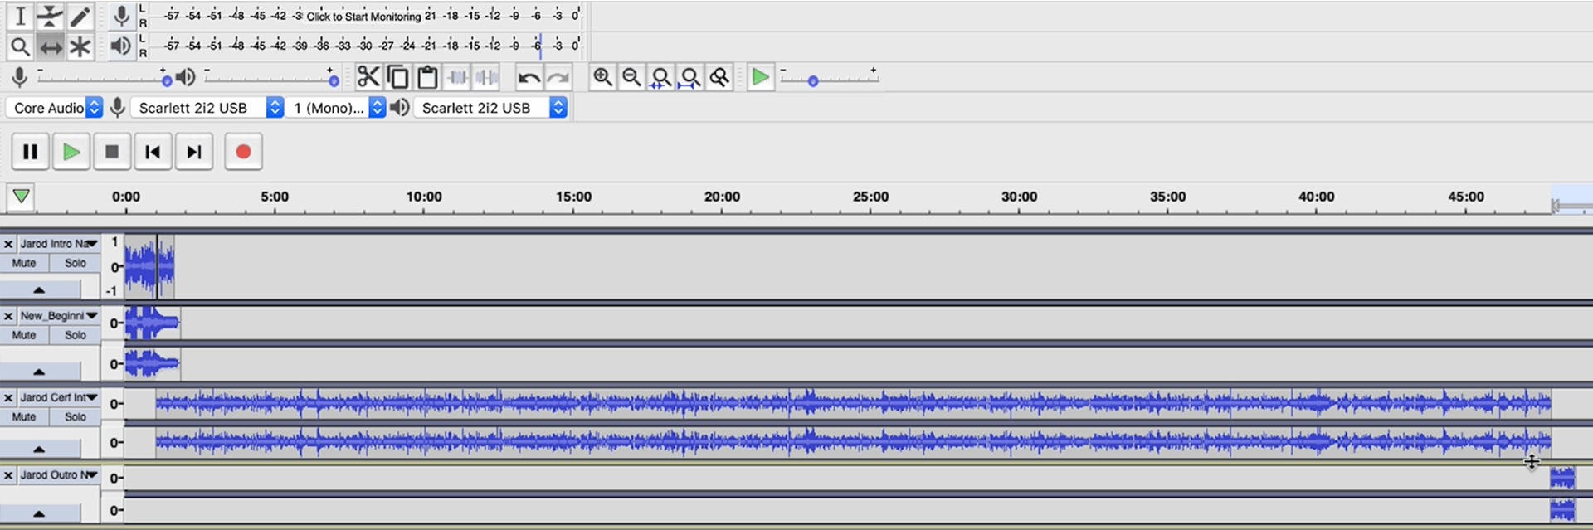The width and height of the screenshot is (1593, 530).
Task: Mute the Jarod Intro track
Action: click(24, 263)
